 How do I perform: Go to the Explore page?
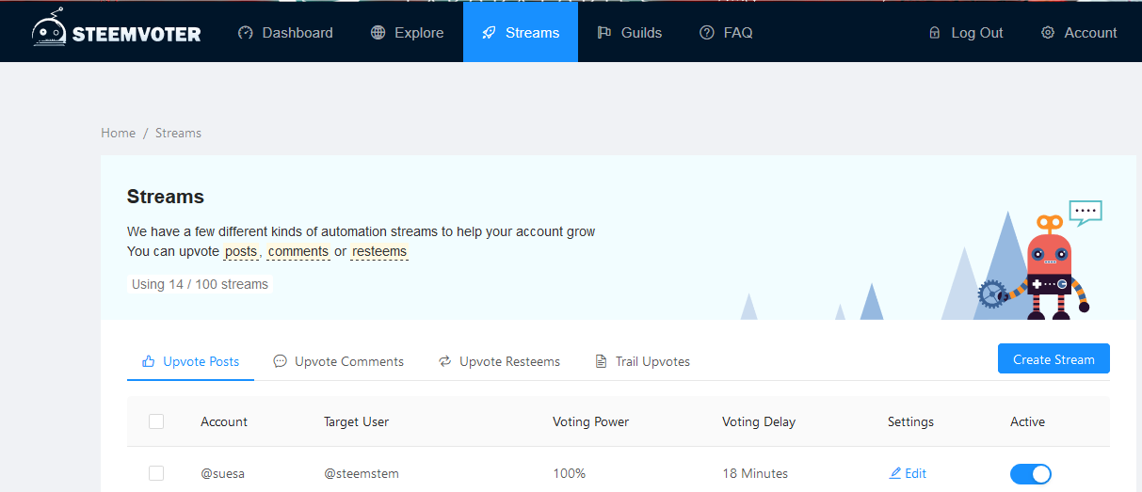(x=407, y=33)
